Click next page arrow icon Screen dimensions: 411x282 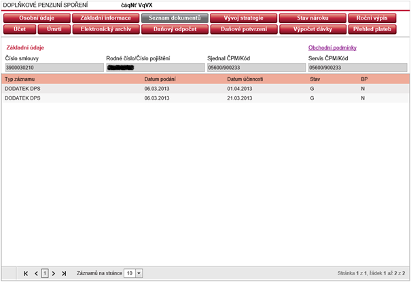54,273
